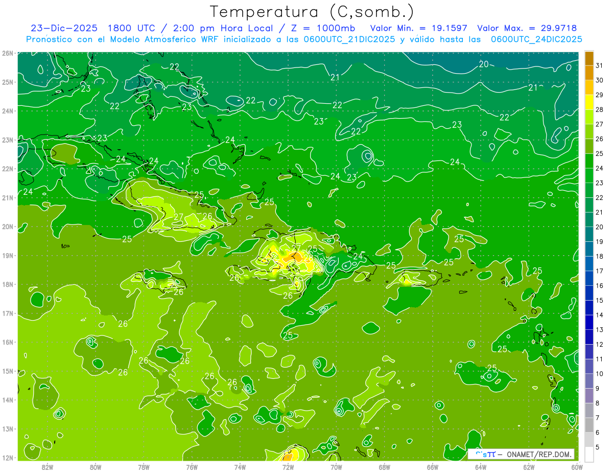Viewport: 613px width, 474px height.
Task: Click the 13N latitude axis label
Action: click(x=8, y=428)
